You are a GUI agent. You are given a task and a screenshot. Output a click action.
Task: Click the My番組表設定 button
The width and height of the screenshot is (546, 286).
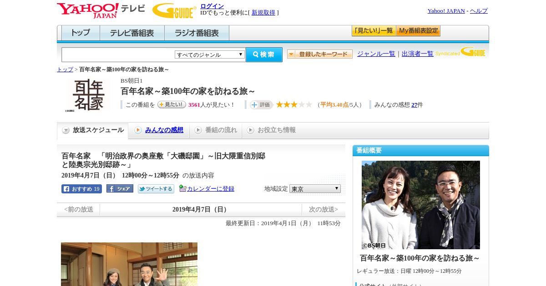(x=418, y=31)
